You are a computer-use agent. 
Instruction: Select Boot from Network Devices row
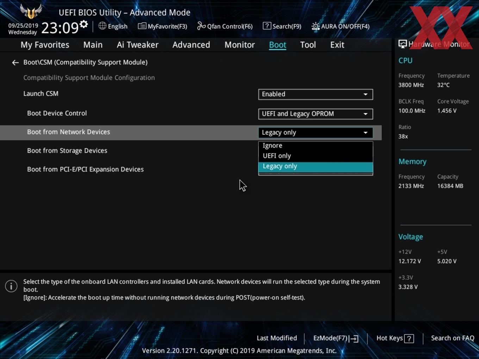point(191,133)
